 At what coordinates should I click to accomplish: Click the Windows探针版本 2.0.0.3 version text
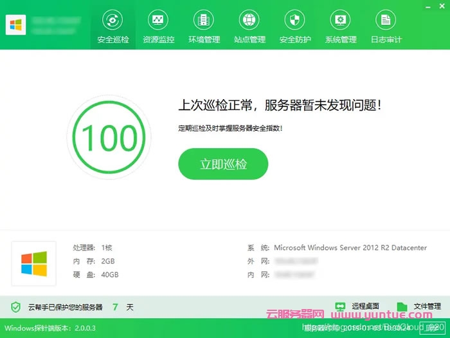[x=50, y=328]
